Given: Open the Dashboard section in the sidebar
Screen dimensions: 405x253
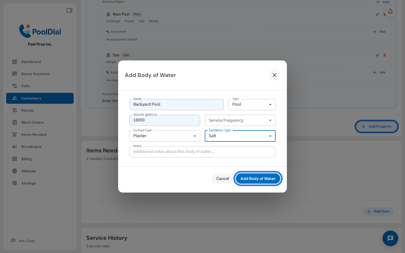Looking at the screenshot, I should [31, 62].
